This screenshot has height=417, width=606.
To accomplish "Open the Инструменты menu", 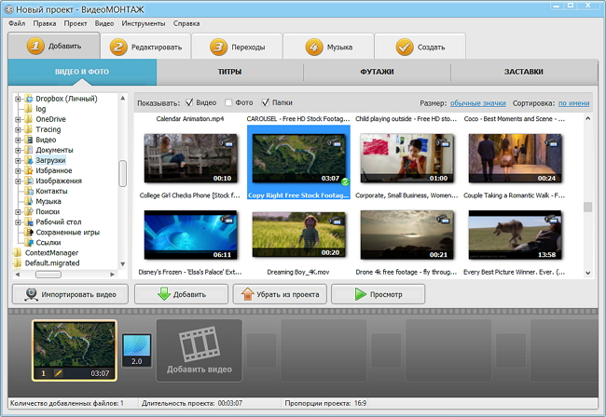I will tap(143, 23).
